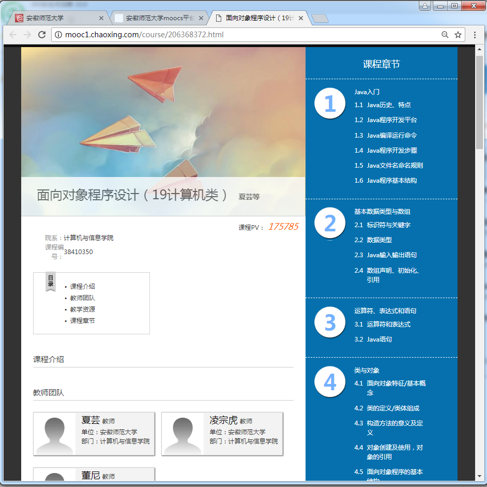Reload the page with refresh icon
The width and height of the screenshot is (487, 487).
(x=42, y=35)
